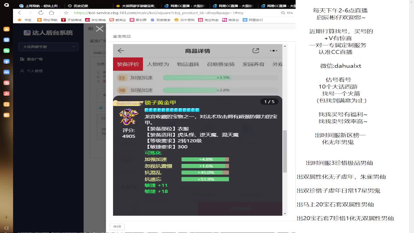The width and height of the screenshot is (414, 233).
Task: Open the 大话西游手游藏宝阁 browser tab
Action: 136,6
